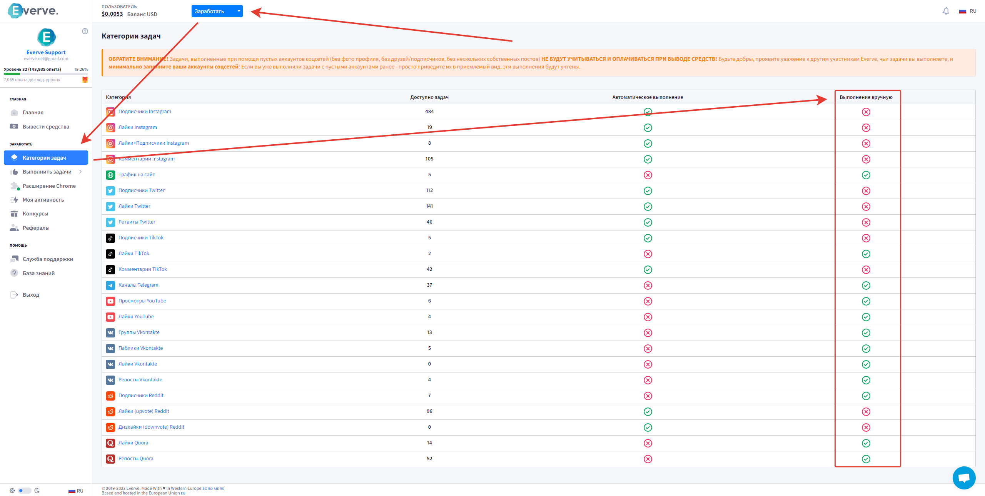
Task: Click the gift icon near level progress
Action: point(85,80)
